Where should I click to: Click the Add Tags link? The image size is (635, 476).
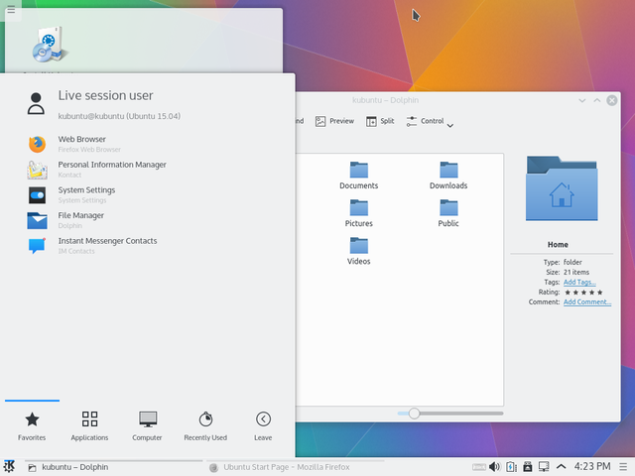tap(579, 282)
